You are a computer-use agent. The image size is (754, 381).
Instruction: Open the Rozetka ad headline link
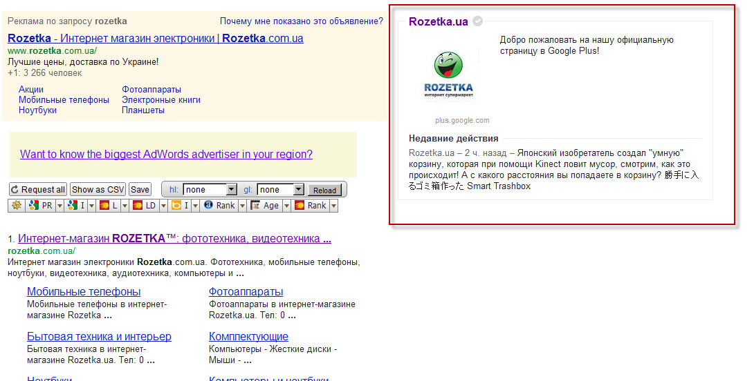tap(156, 39)
